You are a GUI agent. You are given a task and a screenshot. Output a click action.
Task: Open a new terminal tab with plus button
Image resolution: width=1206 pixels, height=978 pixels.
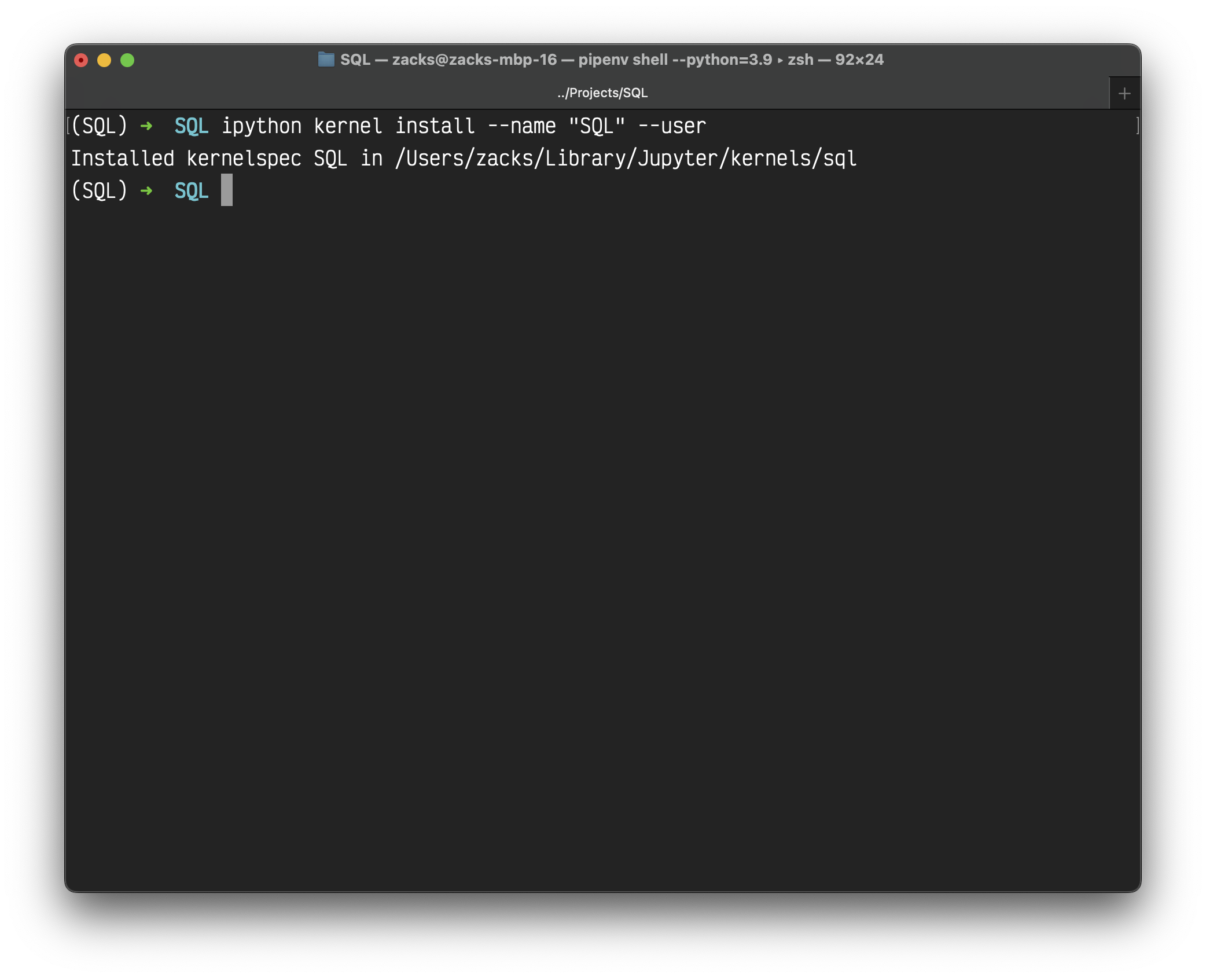[x=1124, y=93]
